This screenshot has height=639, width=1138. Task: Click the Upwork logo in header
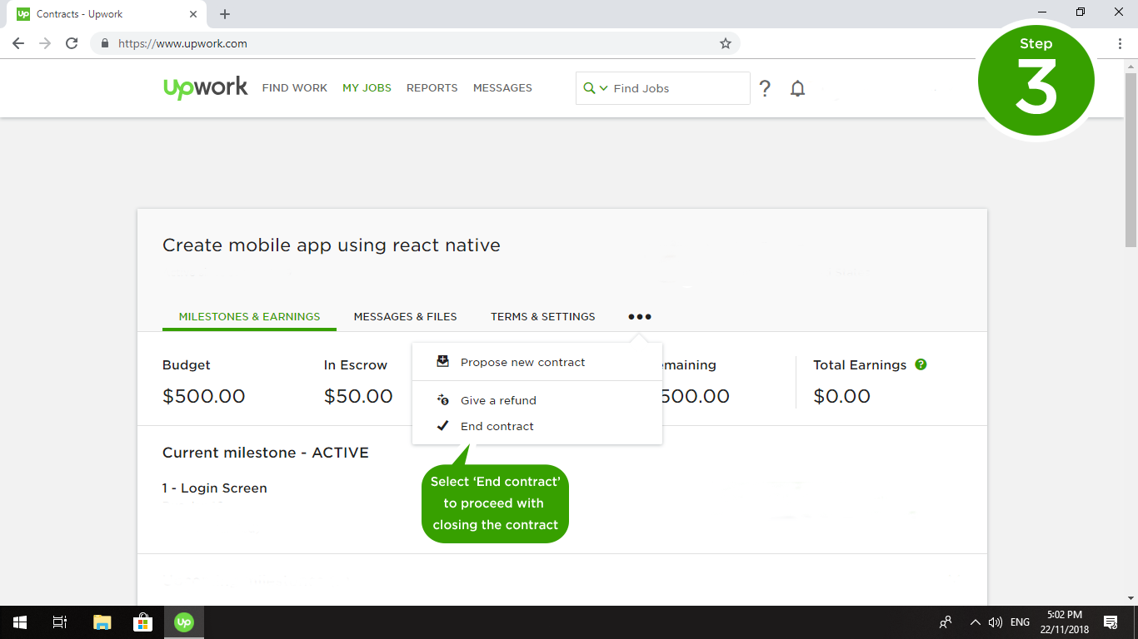(x=205, y=87)
